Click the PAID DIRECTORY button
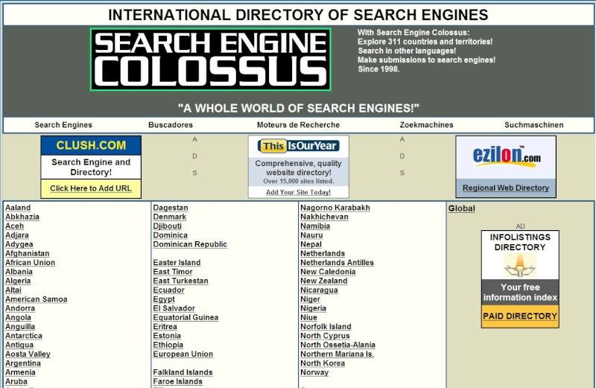The height and width of the screenshot is (388, 596). pyautogui.click(x=520, y=317)
